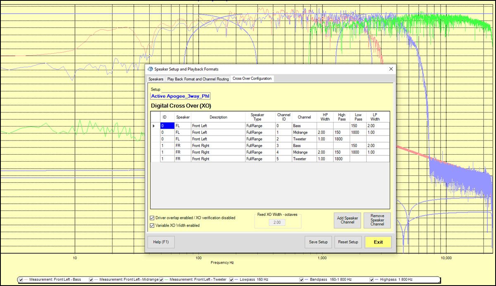Toggle Variable XO Width enabled checkbox

tap(153, 226)
